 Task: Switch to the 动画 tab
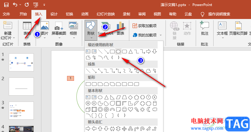[85, 14]
